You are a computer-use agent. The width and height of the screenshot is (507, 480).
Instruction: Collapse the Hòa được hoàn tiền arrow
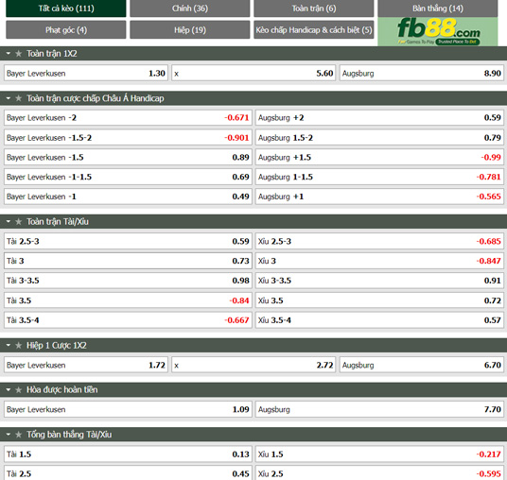coord(9,390)
